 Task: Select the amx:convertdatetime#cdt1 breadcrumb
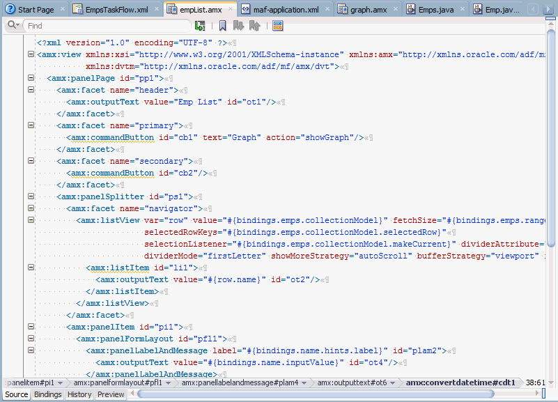coord(460,382)
